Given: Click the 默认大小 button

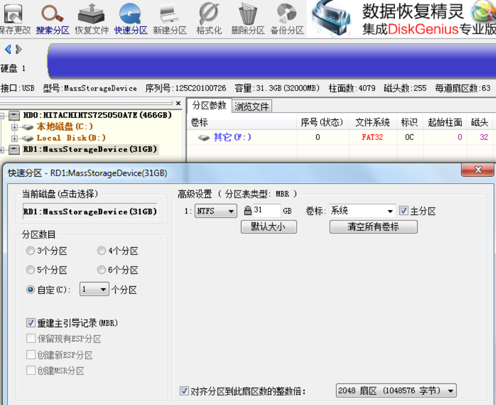Looking at the screenshot, I should (269, 227).
